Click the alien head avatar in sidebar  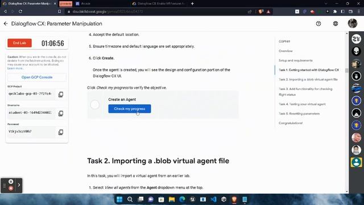[x=356, y=51]
